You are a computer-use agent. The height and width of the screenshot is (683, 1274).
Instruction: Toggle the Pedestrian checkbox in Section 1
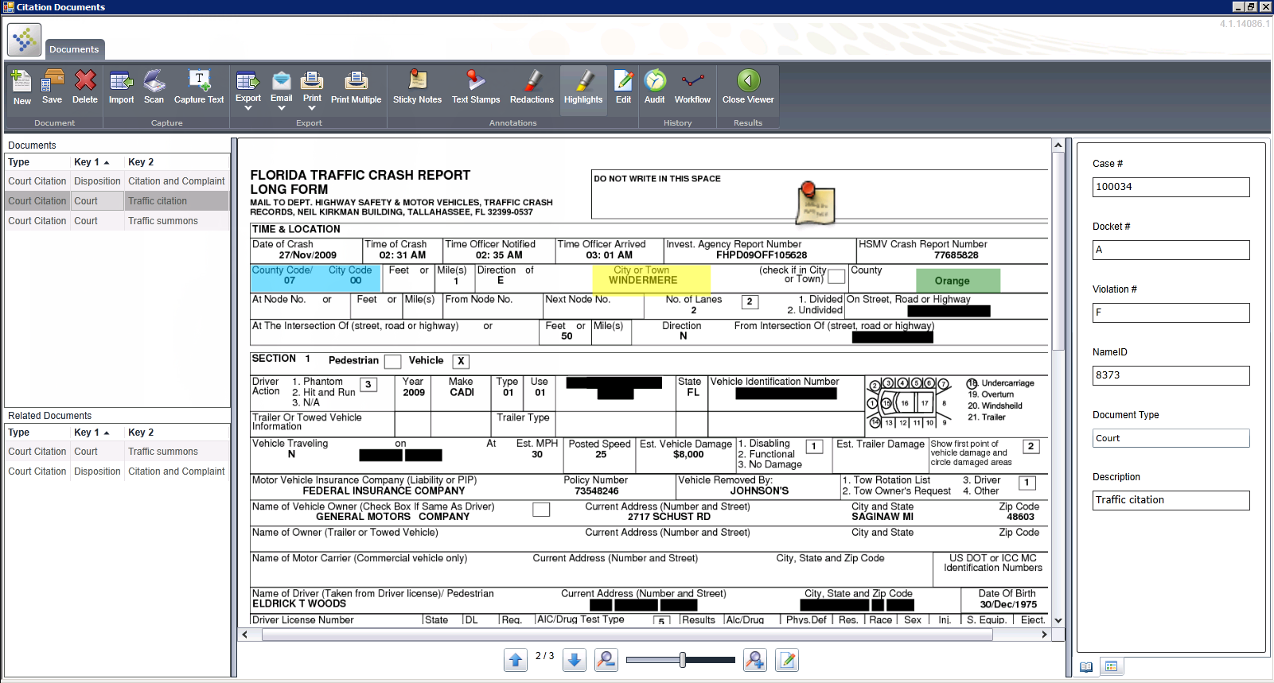392,362
